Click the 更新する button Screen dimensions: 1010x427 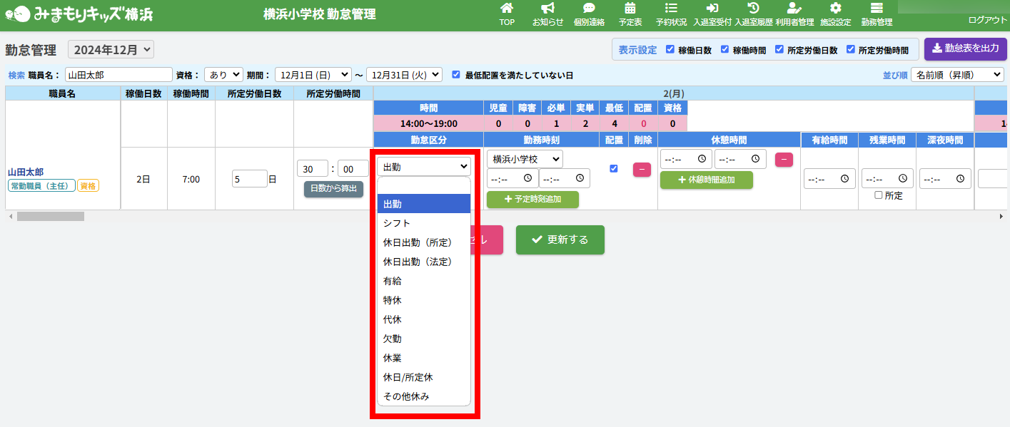point(560,240)
